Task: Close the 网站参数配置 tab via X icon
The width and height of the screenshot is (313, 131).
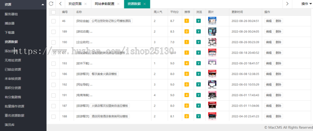Action: [118, 4]
